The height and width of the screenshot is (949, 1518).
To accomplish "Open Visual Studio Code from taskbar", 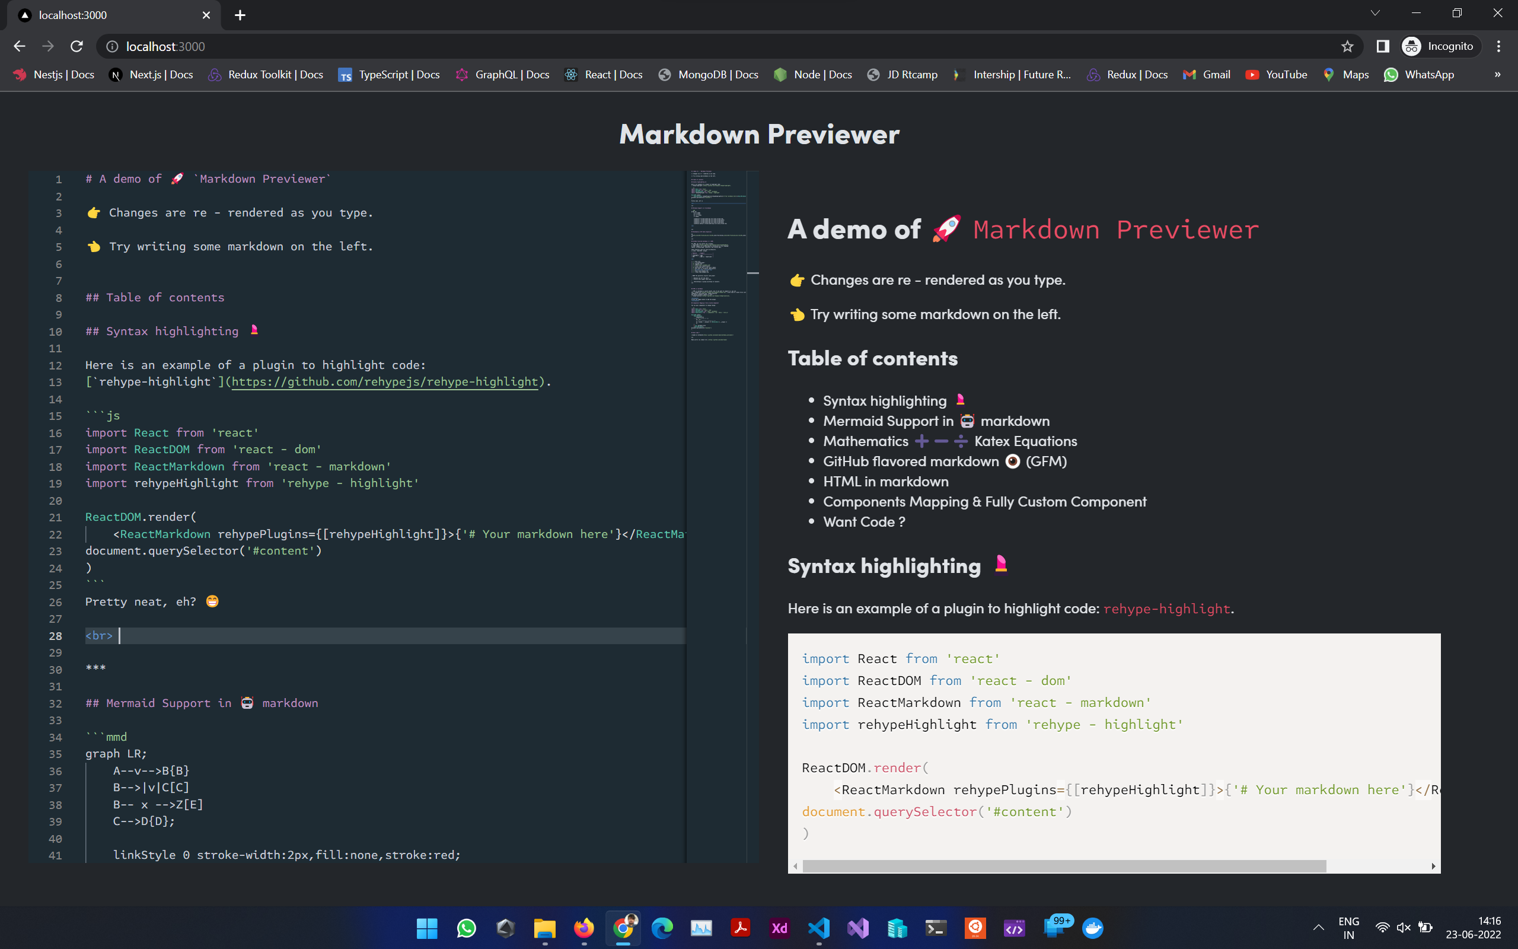I will (818, 928).
